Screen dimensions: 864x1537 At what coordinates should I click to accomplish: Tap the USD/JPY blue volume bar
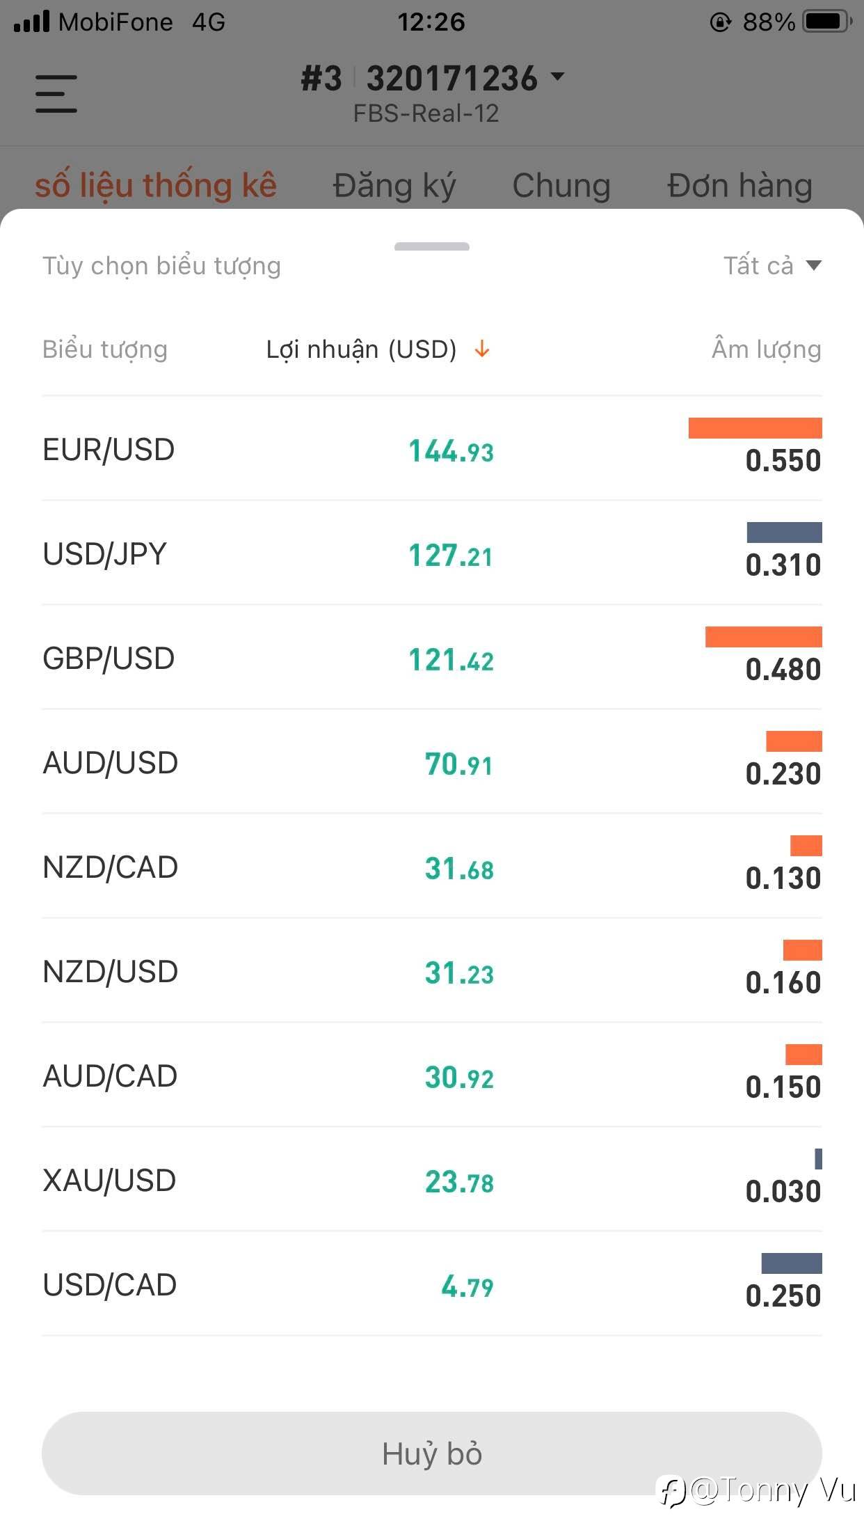[784, 533]
